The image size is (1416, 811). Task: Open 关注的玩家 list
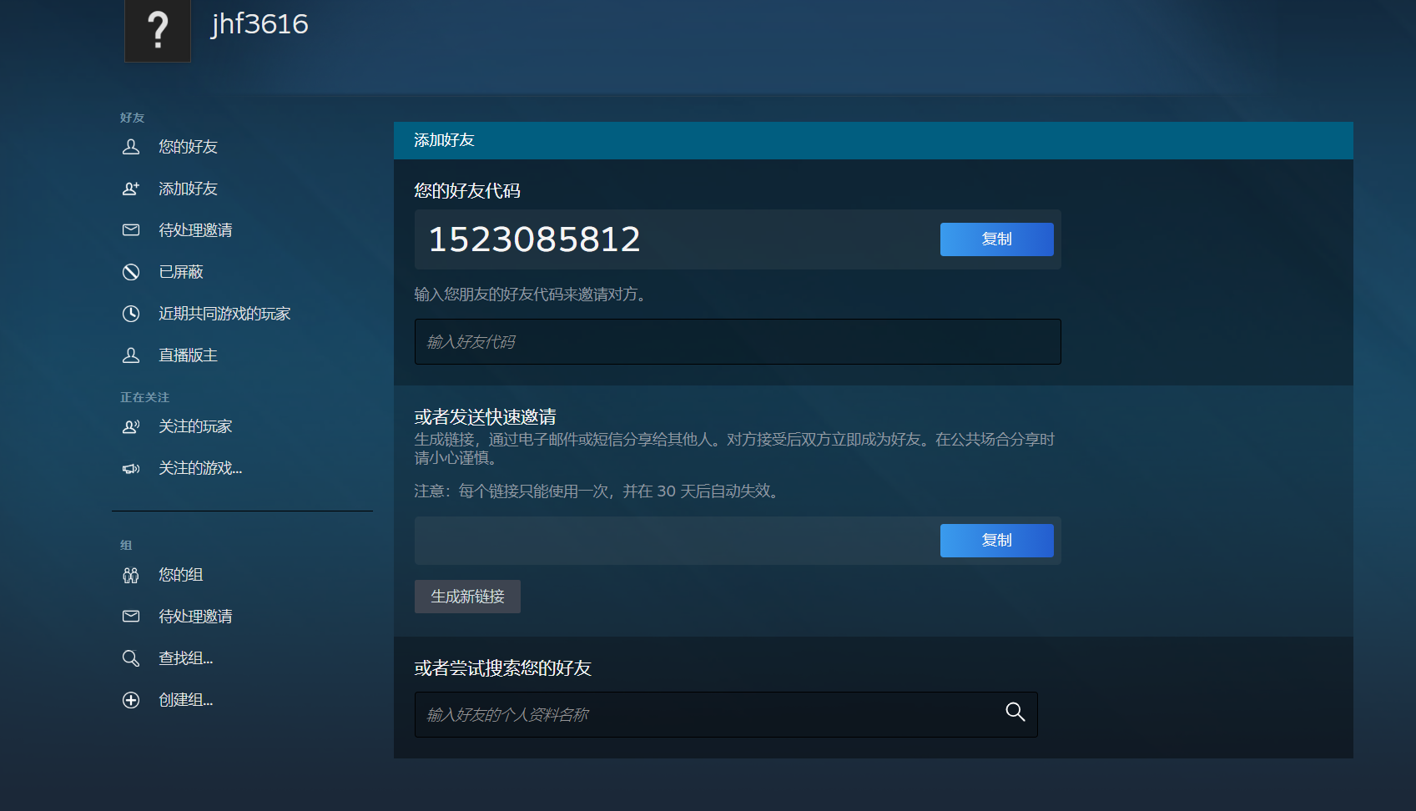point(195,426)
